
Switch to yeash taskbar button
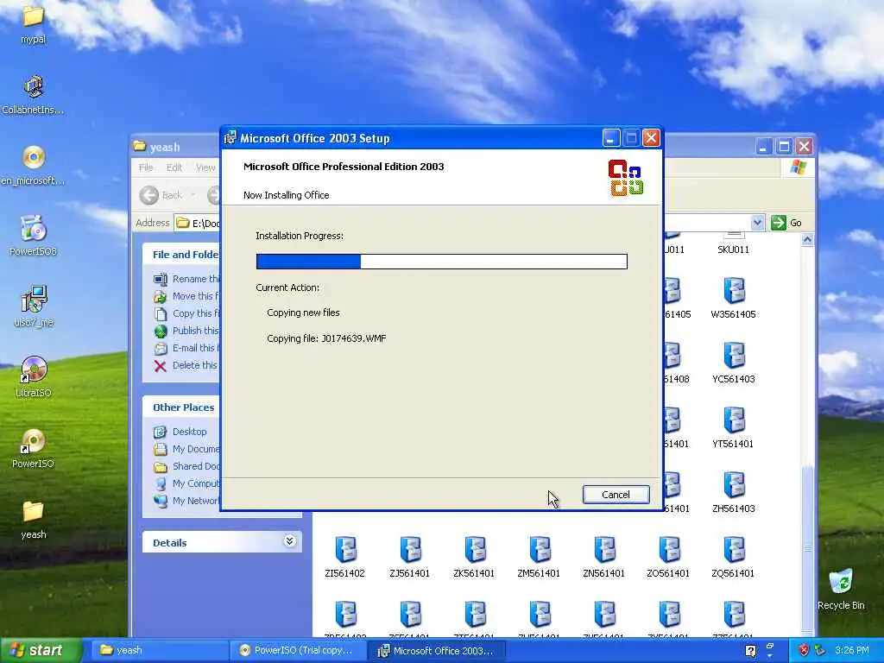click(159, 651)
